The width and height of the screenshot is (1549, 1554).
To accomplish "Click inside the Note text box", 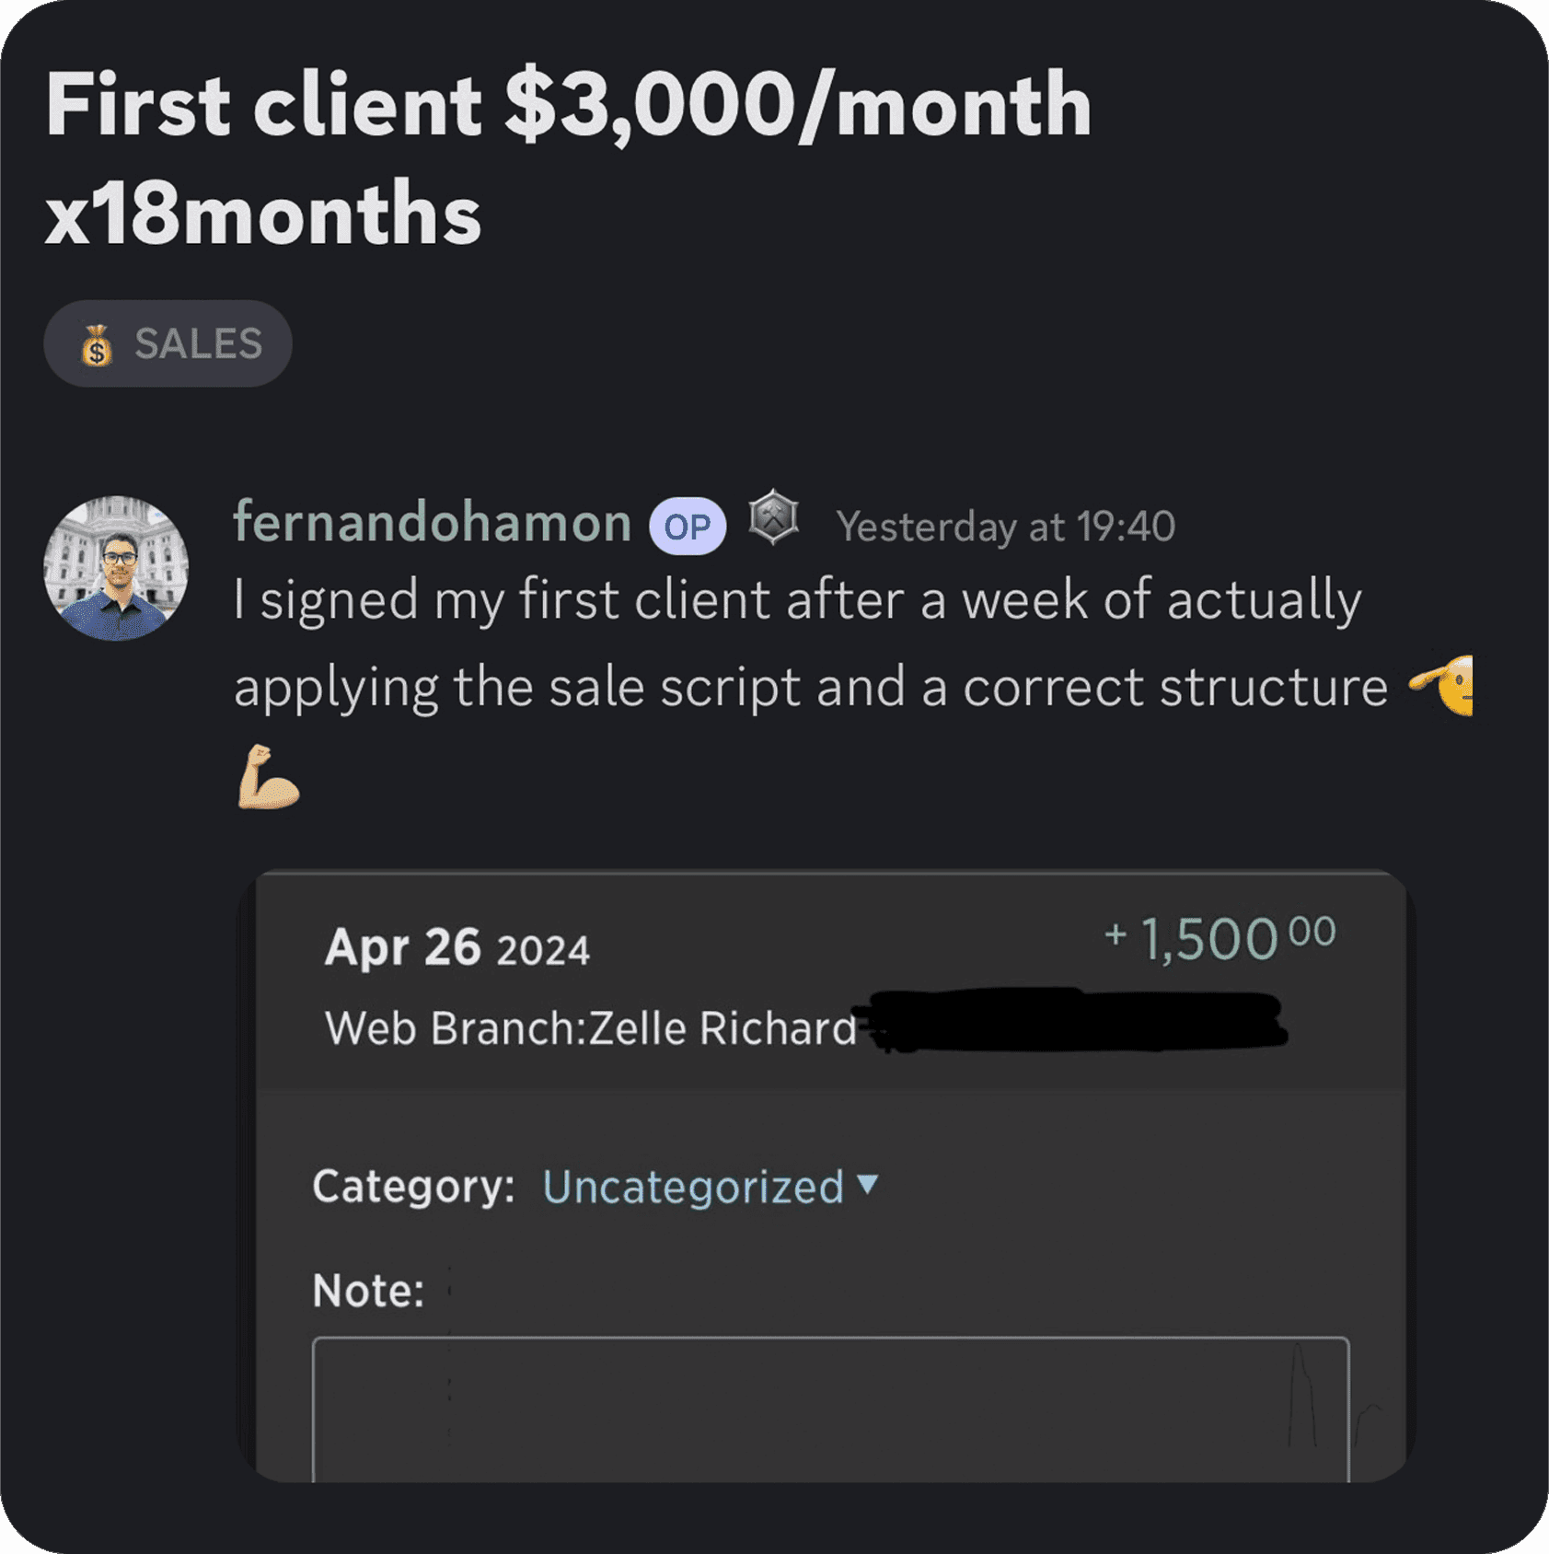I will (830, 1409).
